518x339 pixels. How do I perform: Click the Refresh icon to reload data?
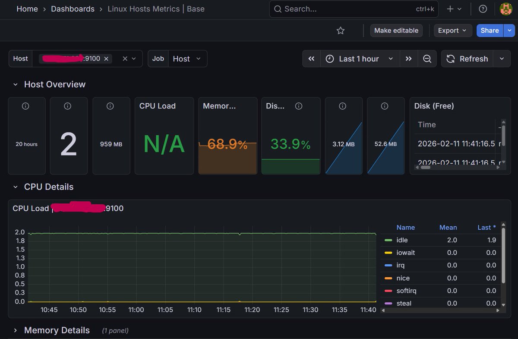coord(450,59)
